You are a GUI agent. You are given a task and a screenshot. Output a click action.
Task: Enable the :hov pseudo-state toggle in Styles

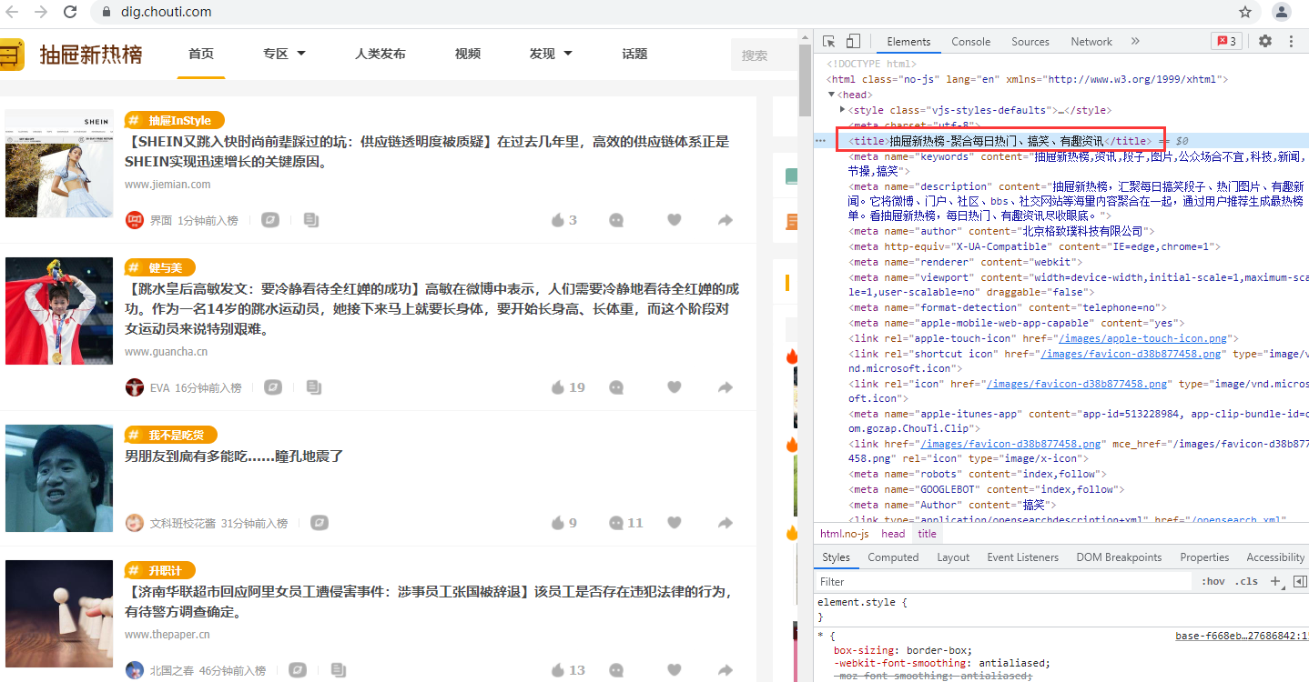(1211, 580)
